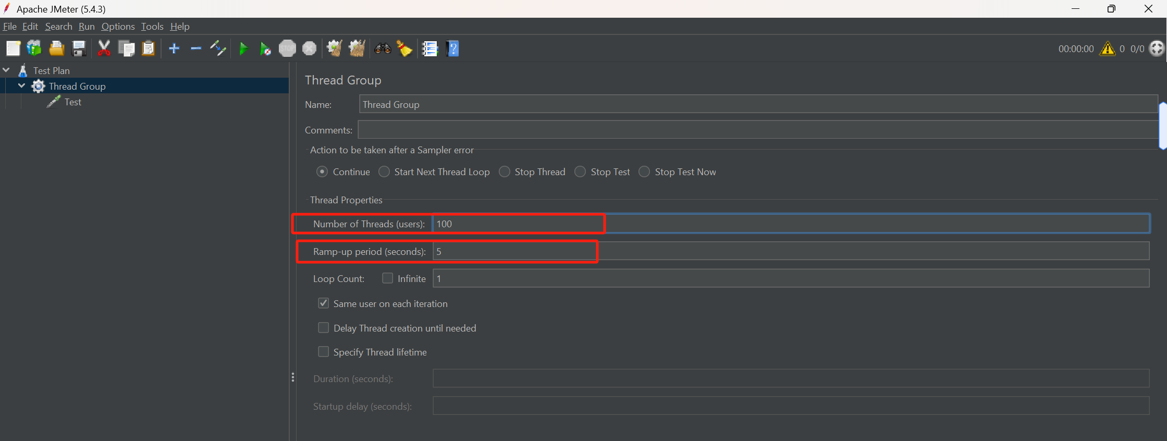The width and height of the screenshot is (1167, 441).
Task: Click the 0/0 thread count indicator
Action: [1137, 48]
